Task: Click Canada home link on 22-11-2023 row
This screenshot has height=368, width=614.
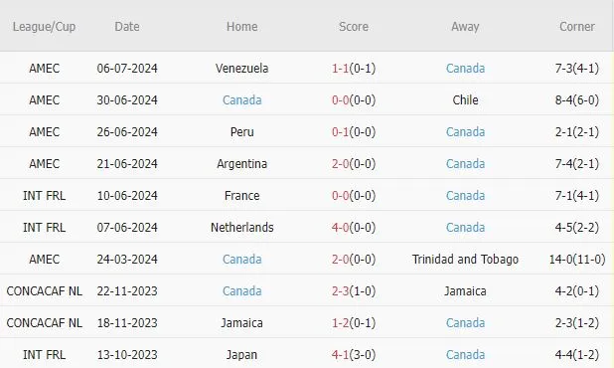Action: click(242, 290)
